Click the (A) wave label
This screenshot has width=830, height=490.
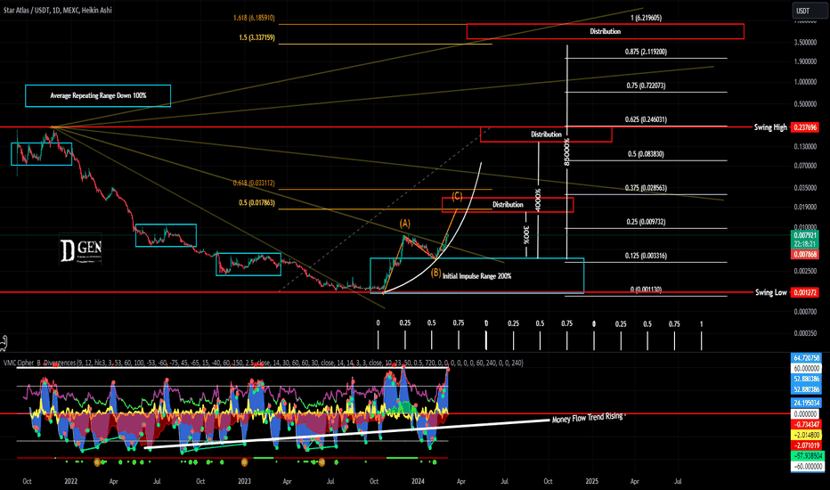405,224
